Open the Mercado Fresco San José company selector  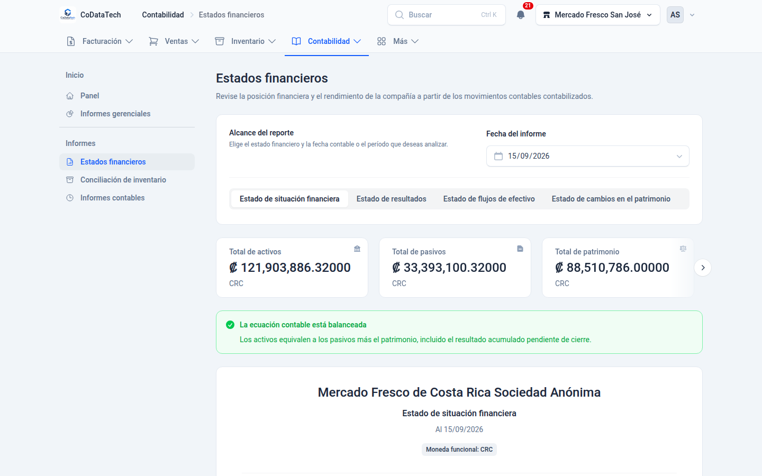coord(598,15)
